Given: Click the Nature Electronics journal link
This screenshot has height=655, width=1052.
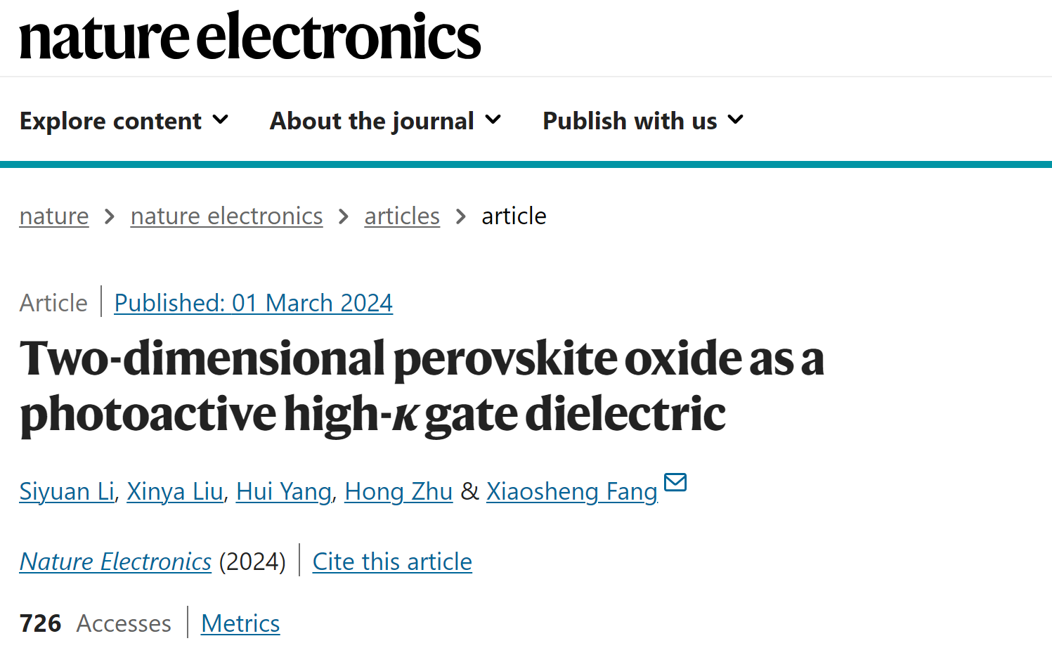Looking at the screenshot, I should [115, 562].
